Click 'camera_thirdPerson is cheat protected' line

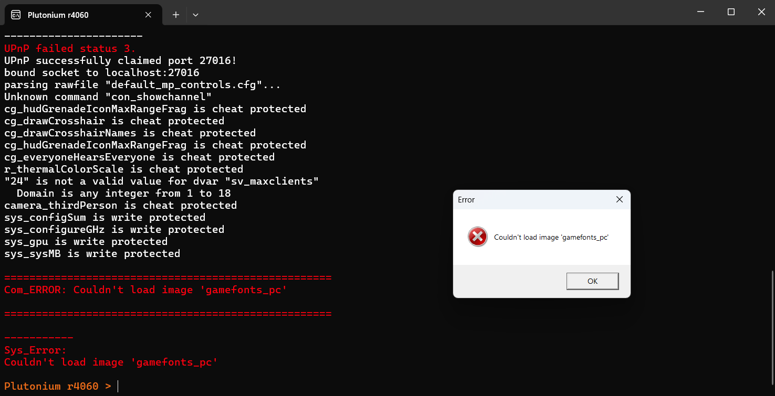tap(120, 206)
